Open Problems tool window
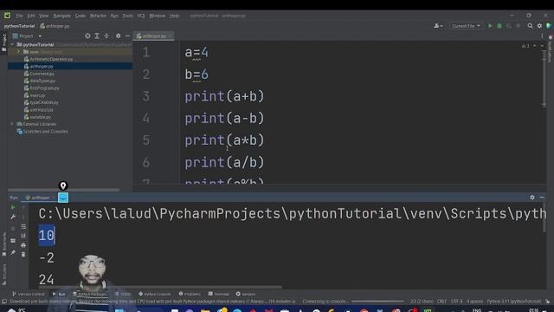The image size is (554, 312). click(x=190, y=294)
